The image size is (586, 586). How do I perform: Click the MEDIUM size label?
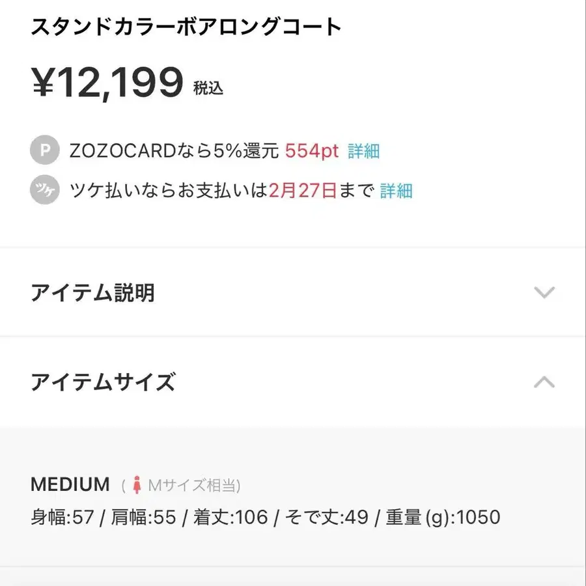(70, 484)
